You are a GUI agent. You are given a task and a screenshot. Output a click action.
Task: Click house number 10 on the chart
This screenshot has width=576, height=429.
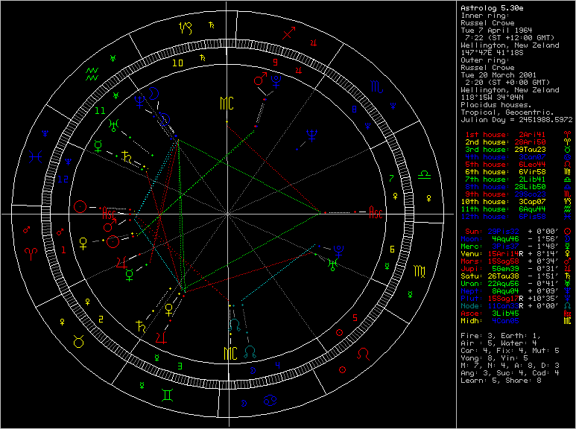177,63
